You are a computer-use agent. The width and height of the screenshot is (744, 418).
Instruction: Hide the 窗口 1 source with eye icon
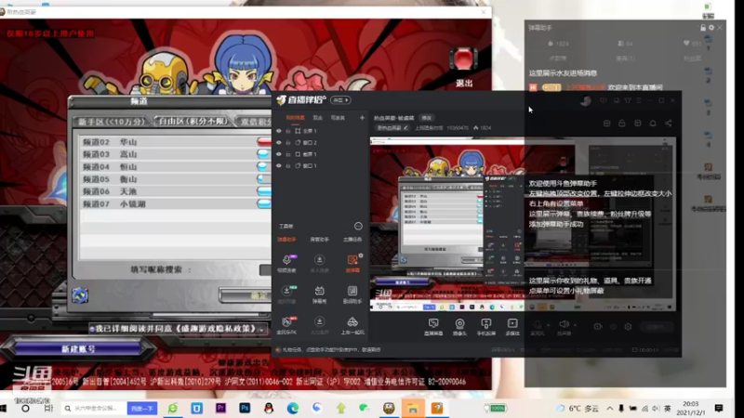[278, 165]
